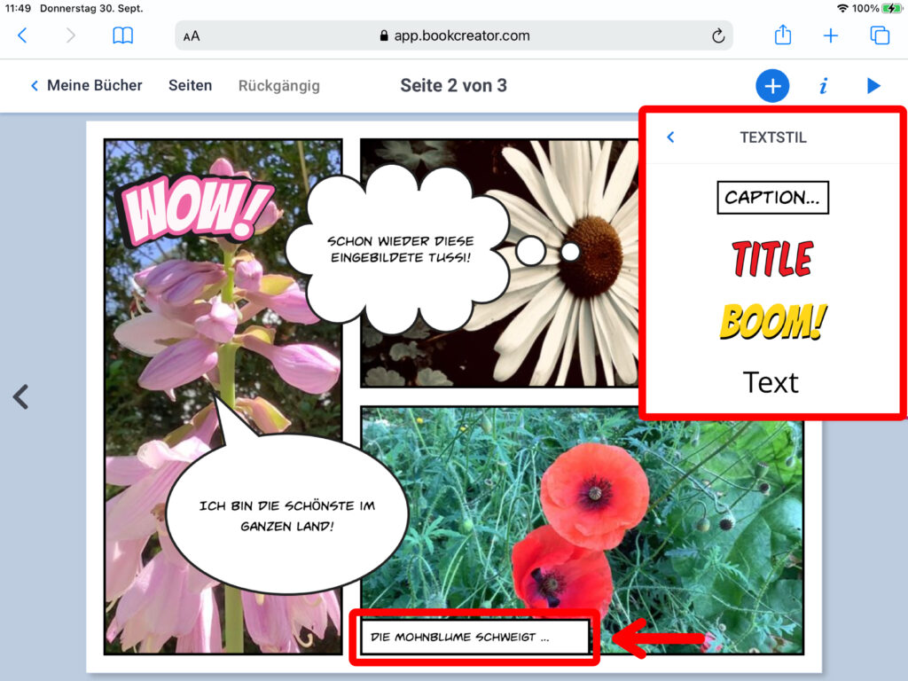Choose the Caption text style
The height and width of the screenshot is (681, 908).
[x=772, y=198]
